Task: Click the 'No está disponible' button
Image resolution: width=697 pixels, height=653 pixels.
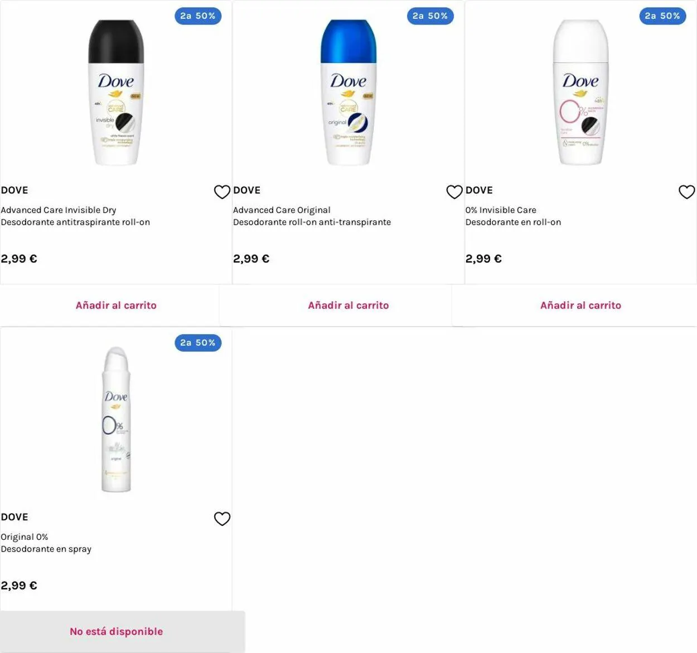Action: pyautogui.click(x=116, y=632)
